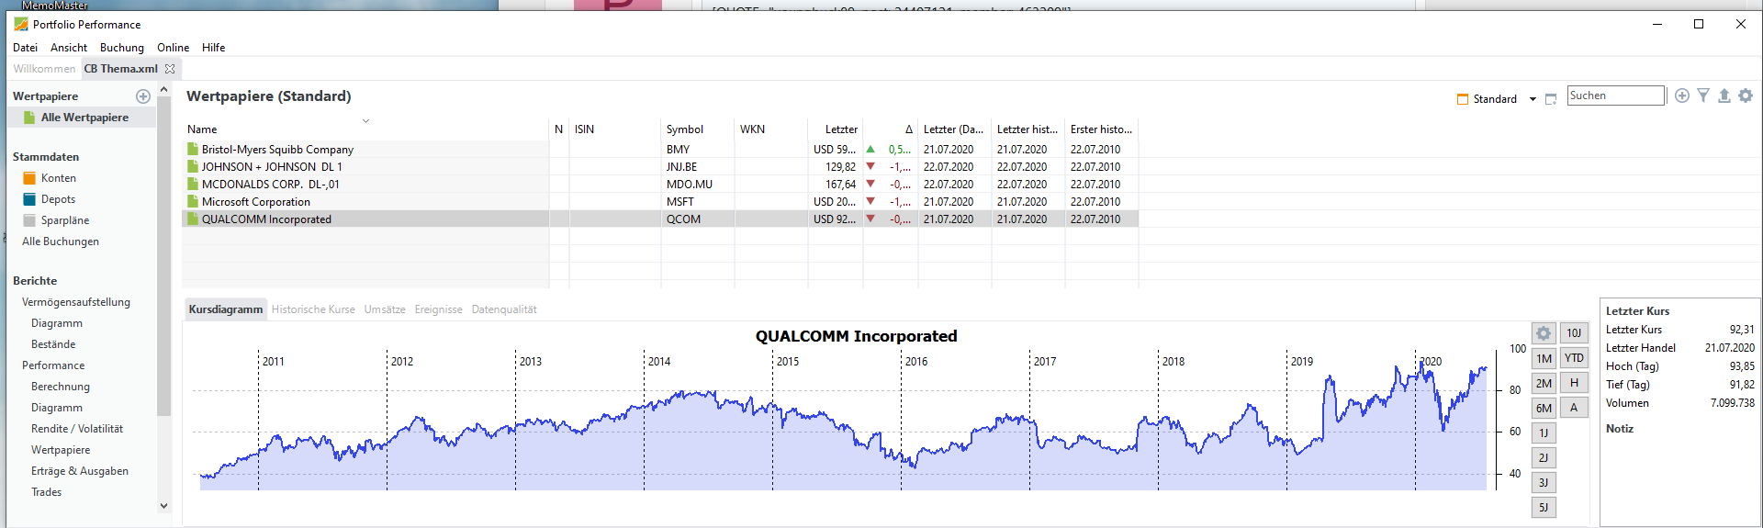Click the Alle Wertpapiere green icon
This screenshot has height=528, width=1763.
29,118
